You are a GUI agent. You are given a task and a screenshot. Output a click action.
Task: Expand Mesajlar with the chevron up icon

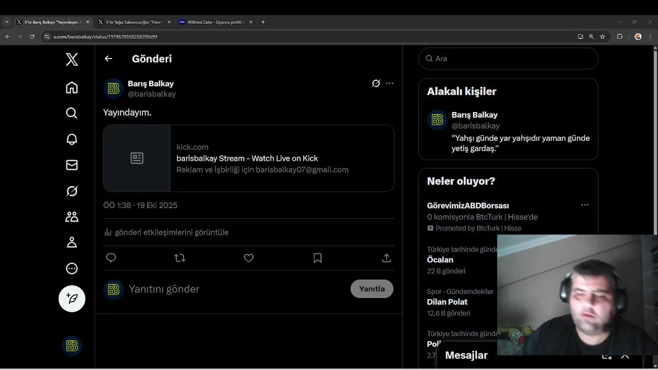click(x=625, y=356)
